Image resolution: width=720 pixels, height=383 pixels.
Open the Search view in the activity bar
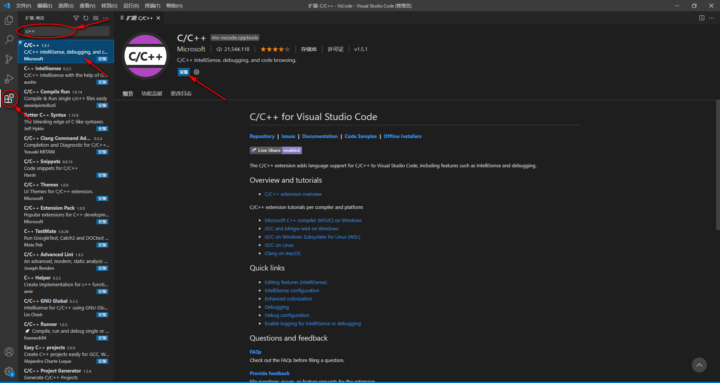9,40
